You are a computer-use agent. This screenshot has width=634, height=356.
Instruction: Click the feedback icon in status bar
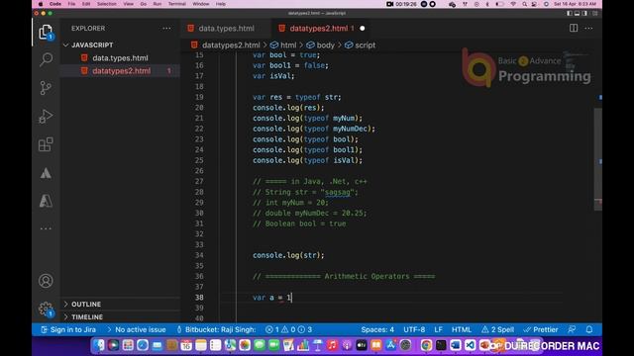tap(572, 329)
